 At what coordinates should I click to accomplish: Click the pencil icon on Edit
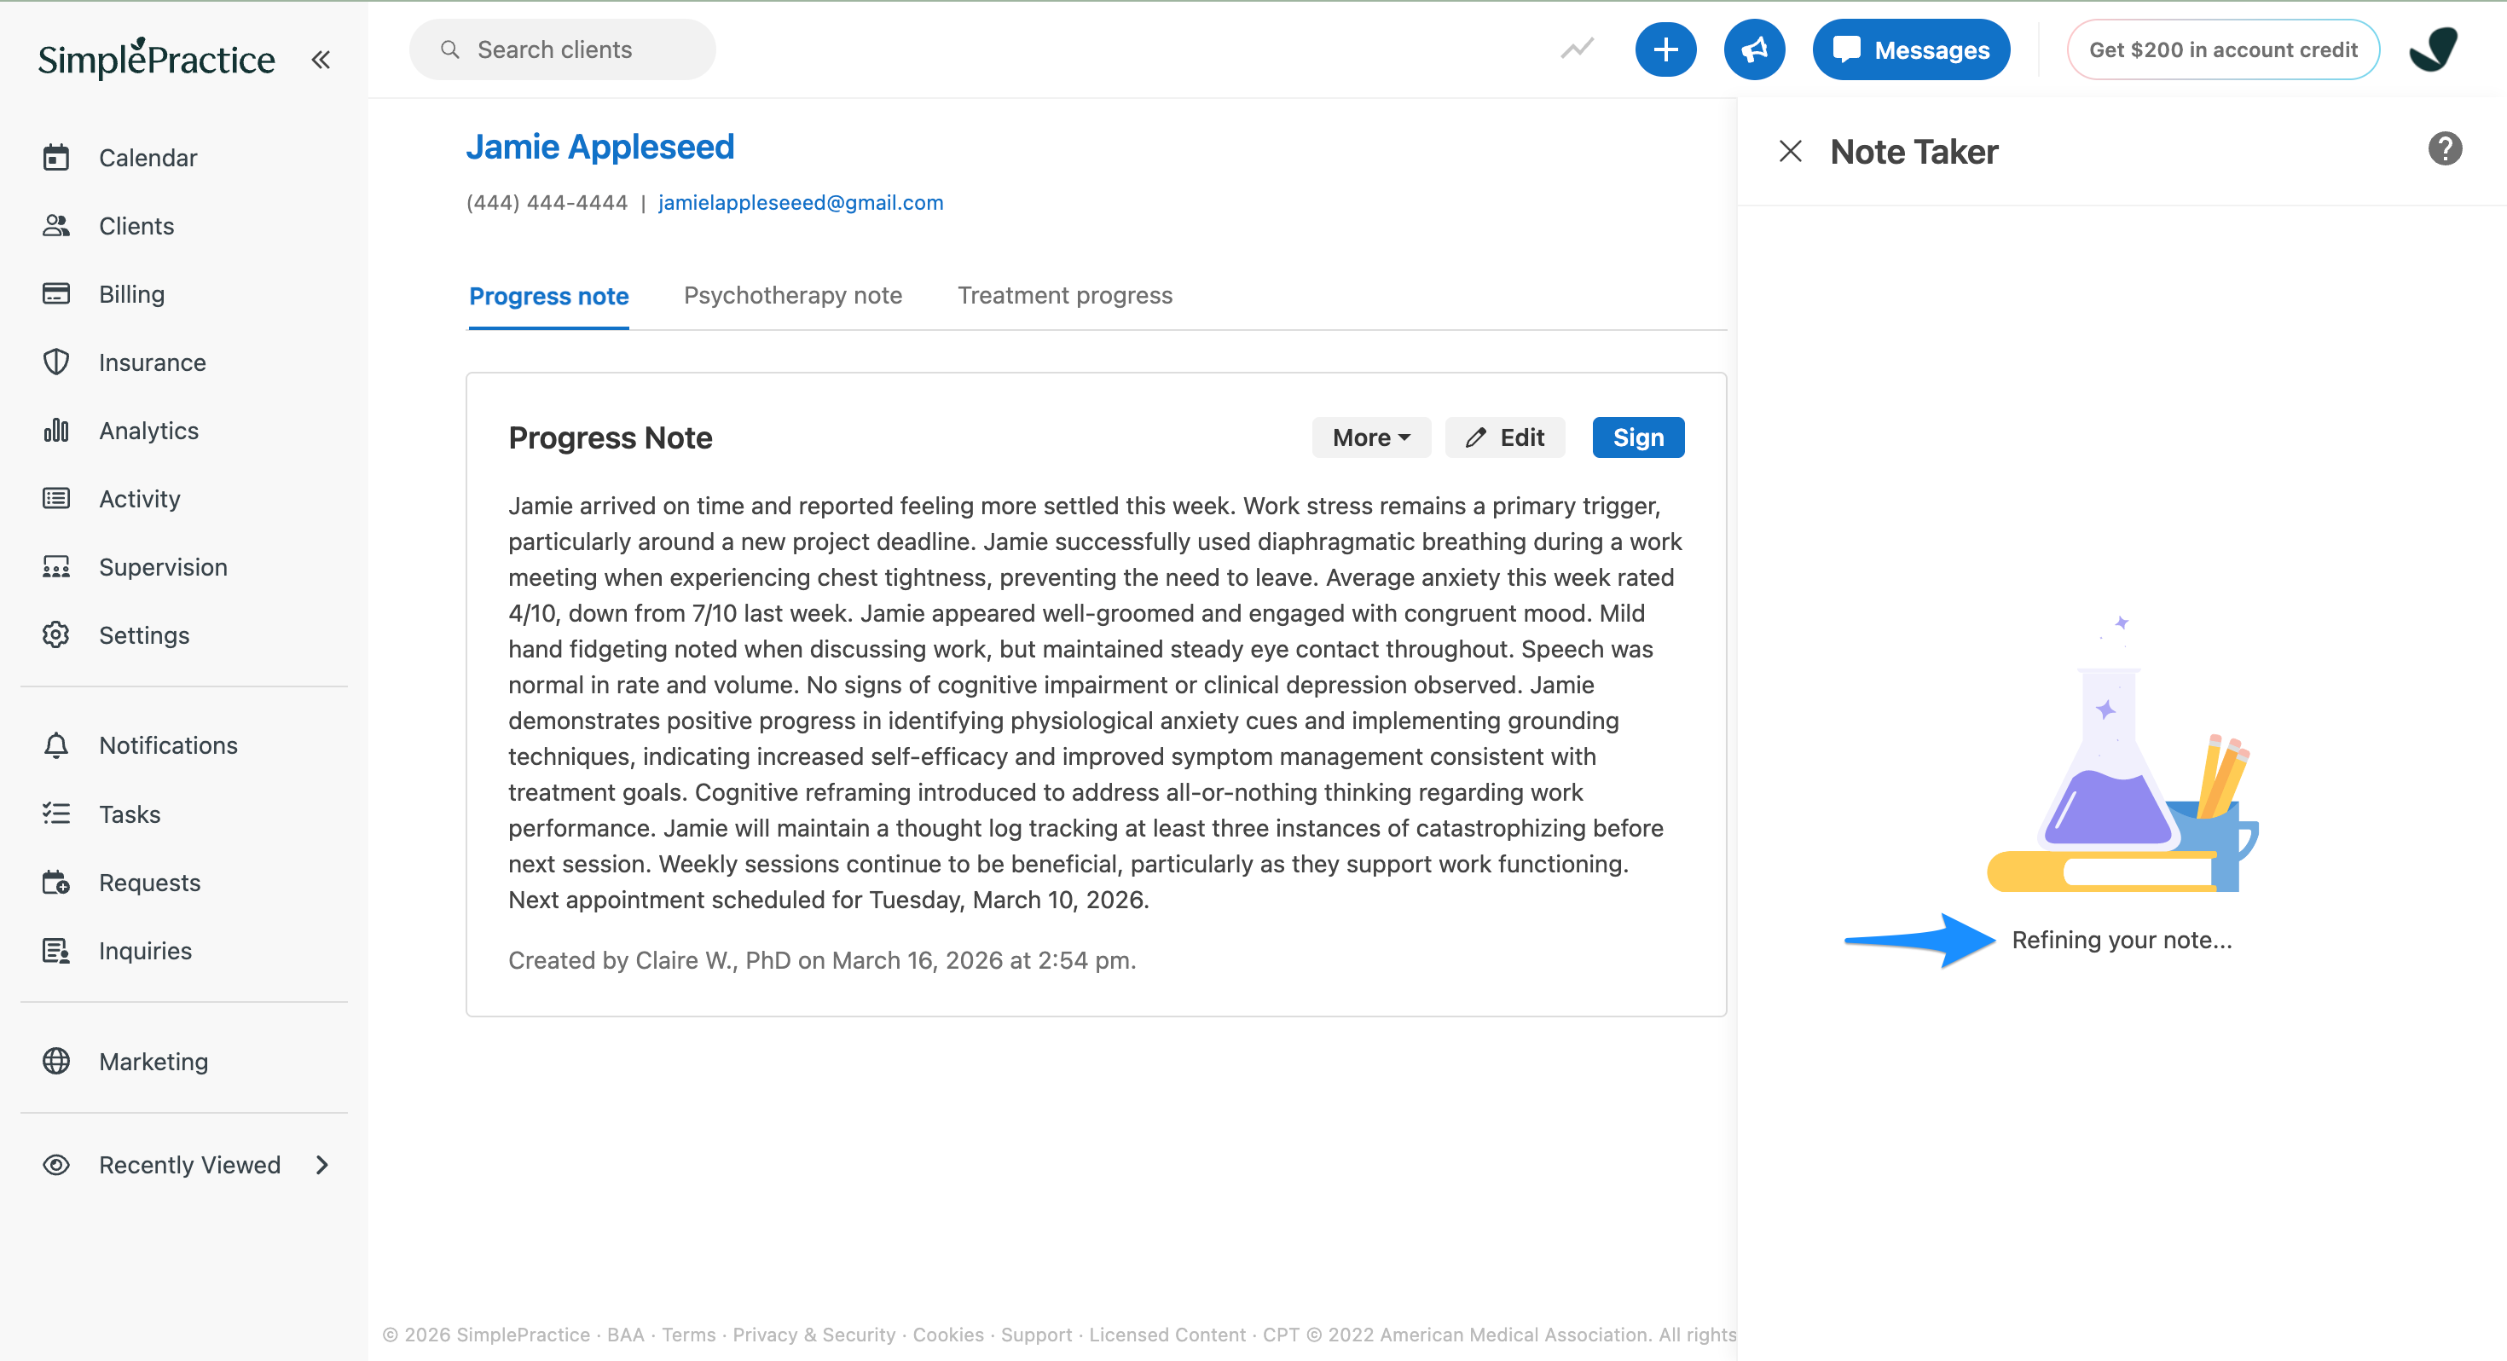pyautogui.click(x=1475, y=437)
